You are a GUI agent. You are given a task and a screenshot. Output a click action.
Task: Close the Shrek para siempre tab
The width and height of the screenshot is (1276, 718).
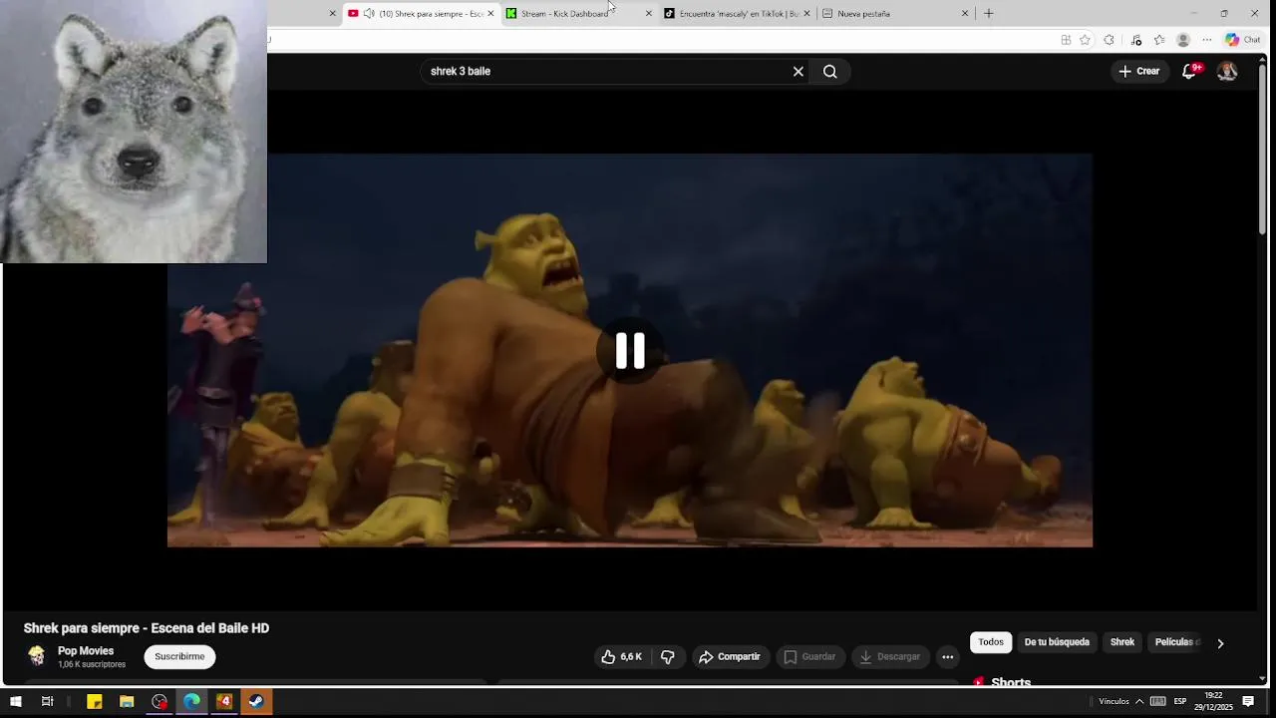(x=490, y=14)
